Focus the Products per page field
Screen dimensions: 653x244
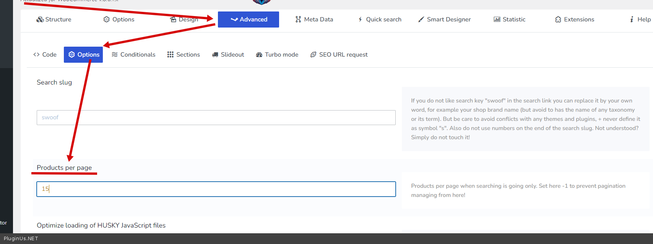click(216, 189)
